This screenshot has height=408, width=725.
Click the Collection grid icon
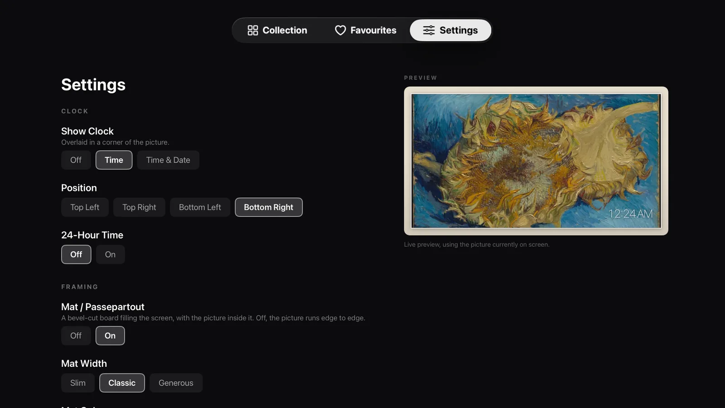coord(253,30)
